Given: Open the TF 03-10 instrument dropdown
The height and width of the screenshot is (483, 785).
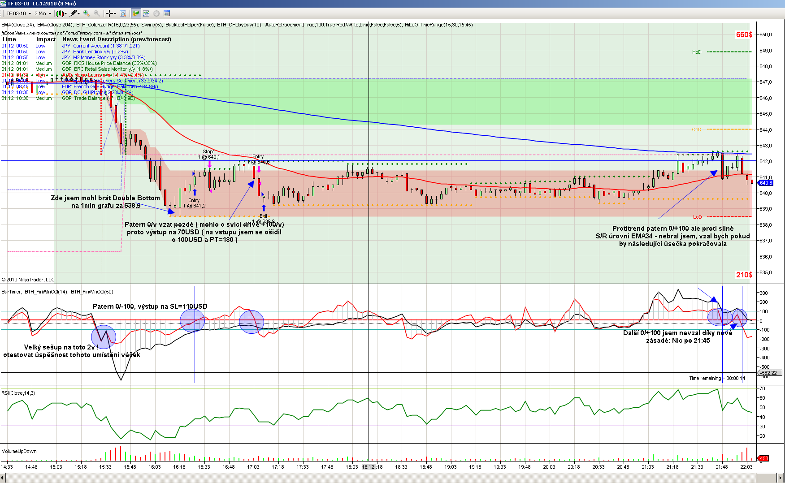Looking at the screenshot, I should pyautogui.click(x=18, y=13).
